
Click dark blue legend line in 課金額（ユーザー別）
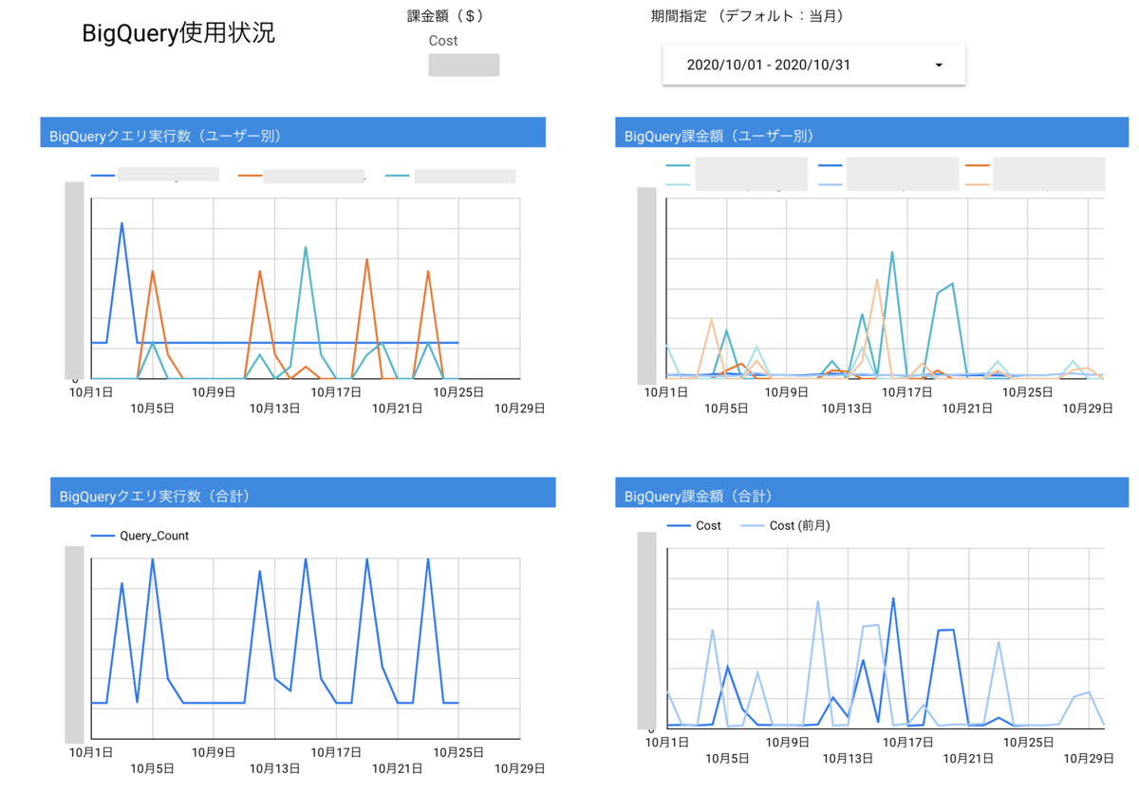tap(830, 165)
